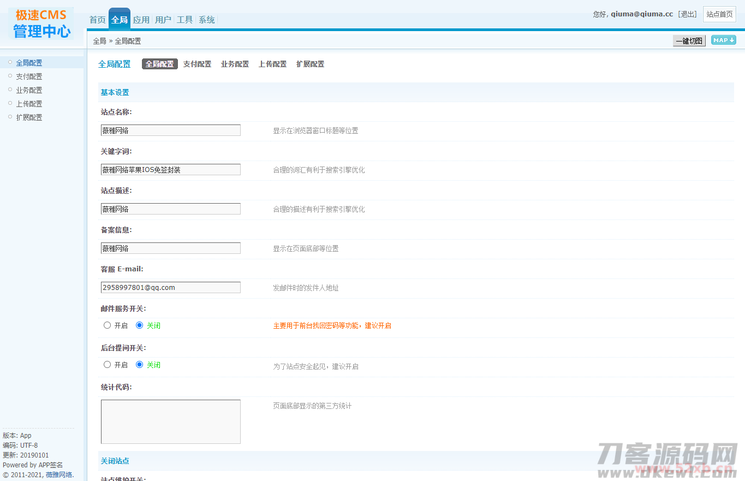745x481 pixels.
Task: Enable 邮件服务开关 with 开启 radio
Action: (108, 325)
